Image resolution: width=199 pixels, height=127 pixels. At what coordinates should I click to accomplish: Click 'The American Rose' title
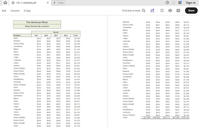tap(37, 22)
